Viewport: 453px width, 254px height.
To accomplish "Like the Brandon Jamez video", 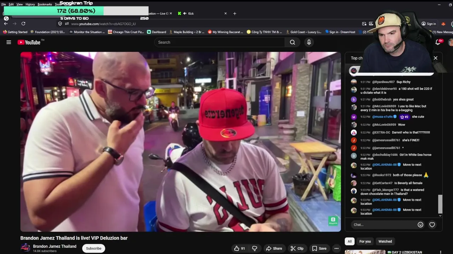I will coord(240,248).
